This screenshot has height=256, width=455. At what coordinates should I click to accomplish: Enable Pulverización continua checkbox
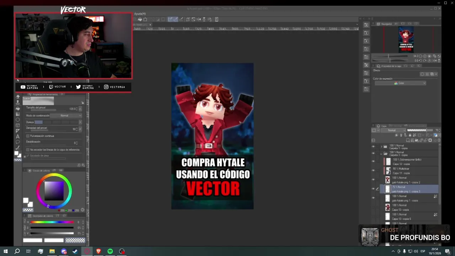click(28, 136)
